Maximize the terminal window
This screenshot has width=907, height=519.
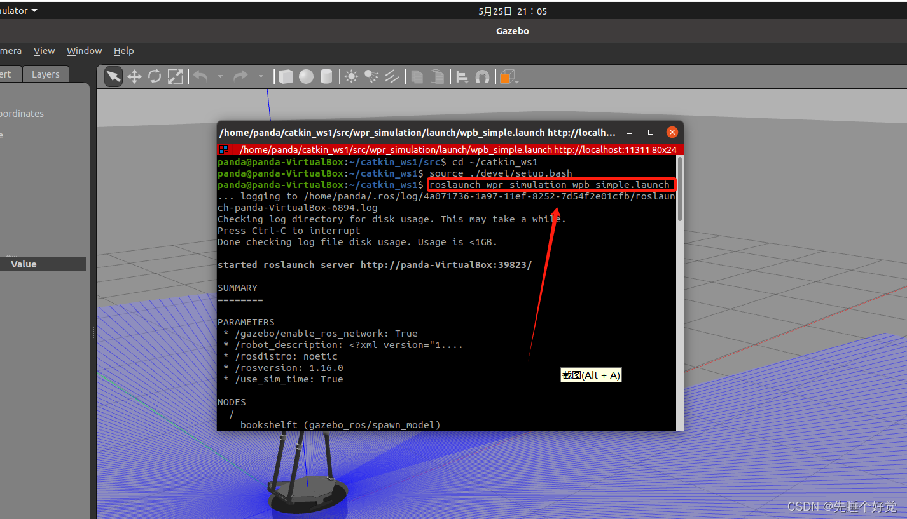point(651,133)
